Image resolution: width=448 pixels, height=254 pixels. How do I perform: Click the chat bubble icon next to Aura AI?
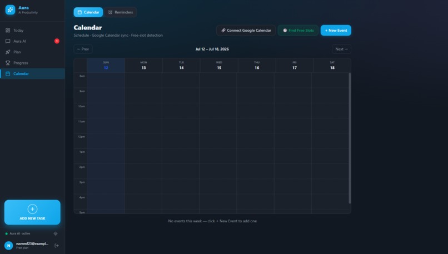(8, 41)
